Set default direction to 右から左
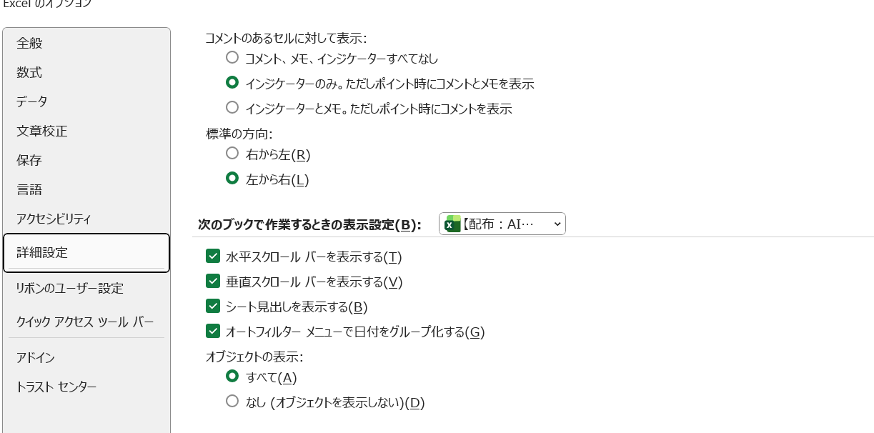The height and width of the screenshot is (433, 874). (232, 154)
